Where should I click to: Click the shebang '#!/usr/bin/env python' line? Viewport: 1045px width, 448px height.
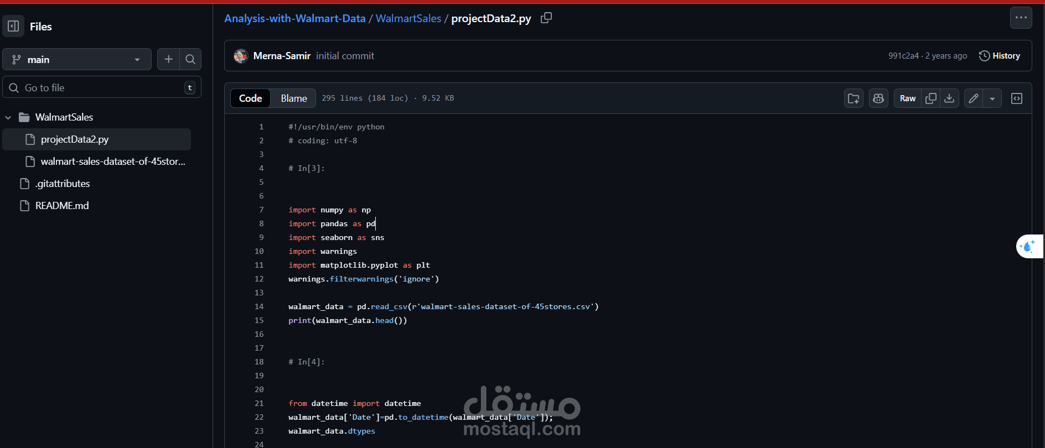pos(337,127)
